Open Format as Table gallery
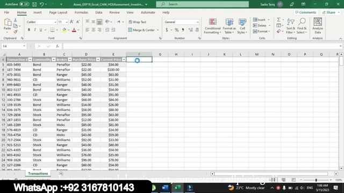The image size is (344, 193). click(x=230, y=26)
